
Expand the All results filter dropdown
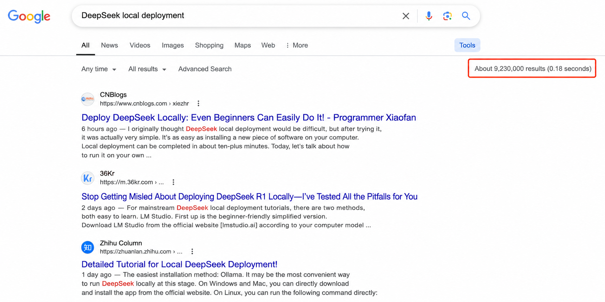(x=147, y=69)
